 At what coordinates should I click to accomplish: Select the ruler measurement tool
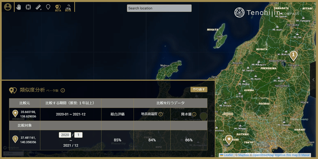click(38, 7)
